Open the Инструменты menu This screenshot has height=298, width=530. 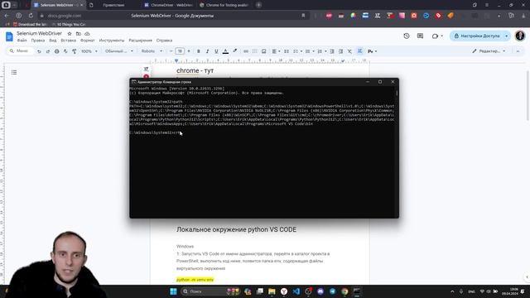[112, 41]
